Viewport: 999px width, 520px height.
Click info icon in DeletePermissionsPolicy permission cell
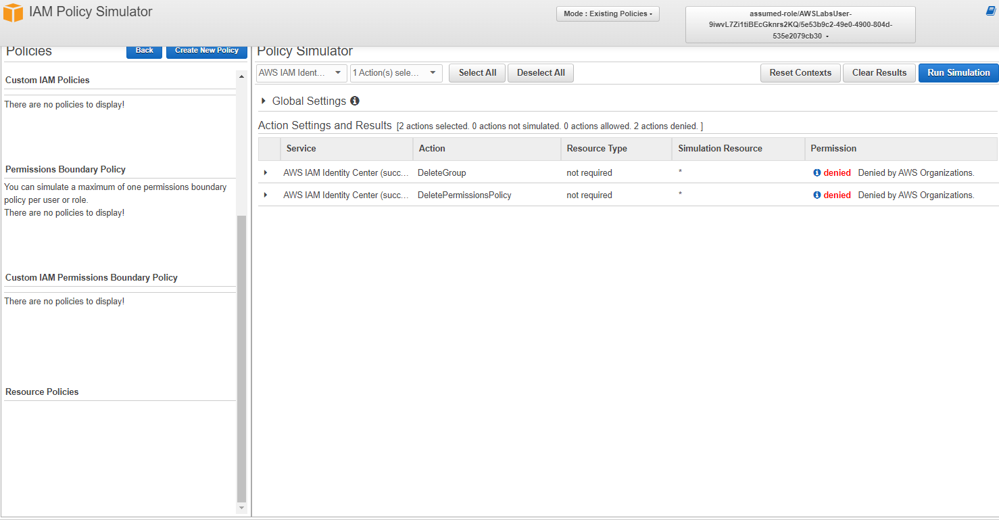(x=817, y=195)
